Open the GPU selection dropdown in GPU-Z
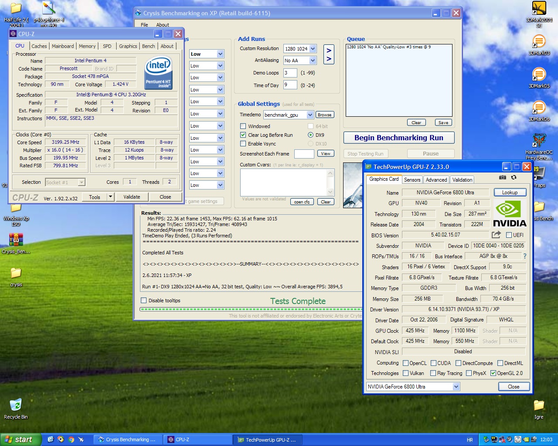 click(x=456, y=387)
